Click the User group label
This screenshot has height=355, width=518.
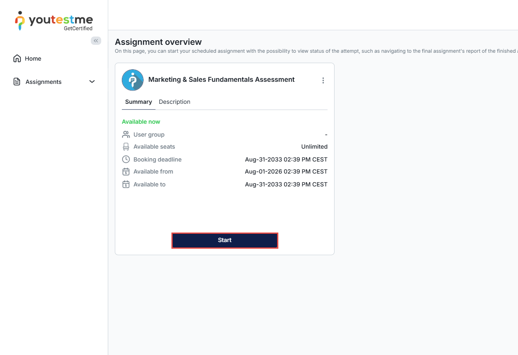coord(149,135)
